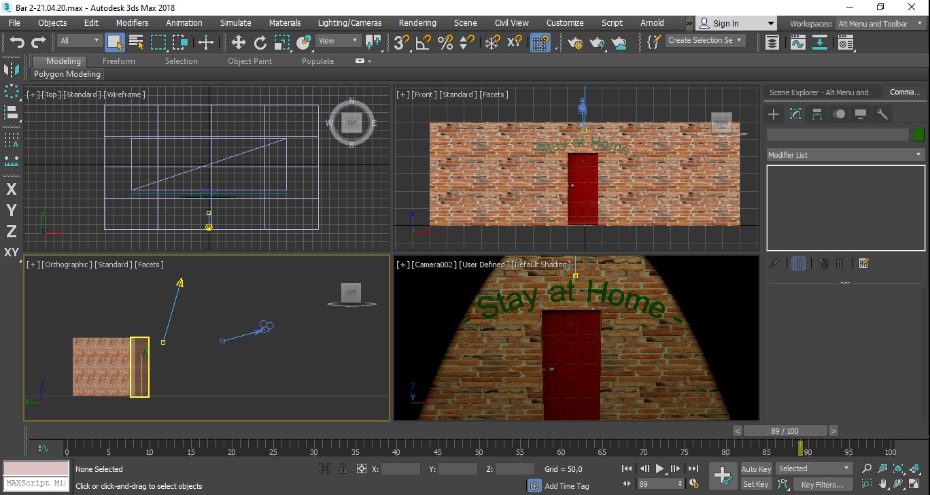Expand the hidden menu items chevron
930x495 pixels.
coord(689,23)
